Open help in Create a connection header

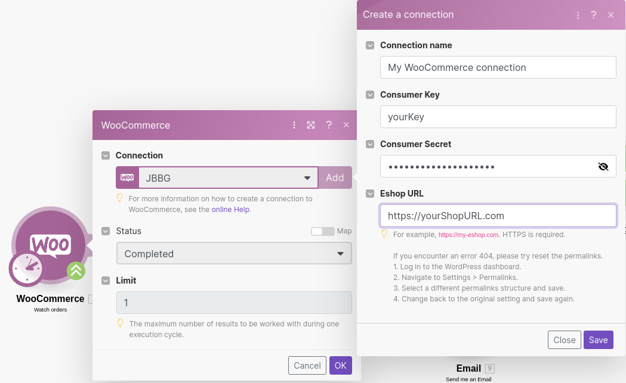(594, 15)
